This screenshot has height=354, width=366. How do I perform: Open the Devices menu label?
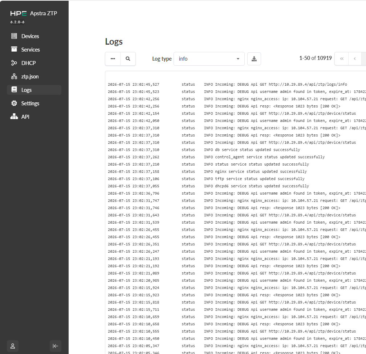[x=30, y=36]
